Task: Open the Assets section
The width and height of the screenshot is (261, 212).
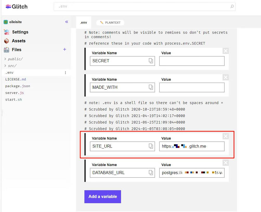Action: [18, 41]
